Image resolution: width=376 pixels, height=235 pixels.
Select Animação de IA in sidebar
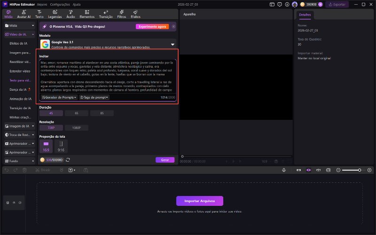[x=20, y=99]
